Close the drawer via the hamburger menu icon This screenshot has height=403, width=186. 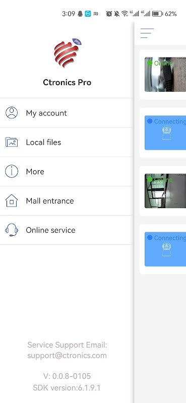coord(147,33)
